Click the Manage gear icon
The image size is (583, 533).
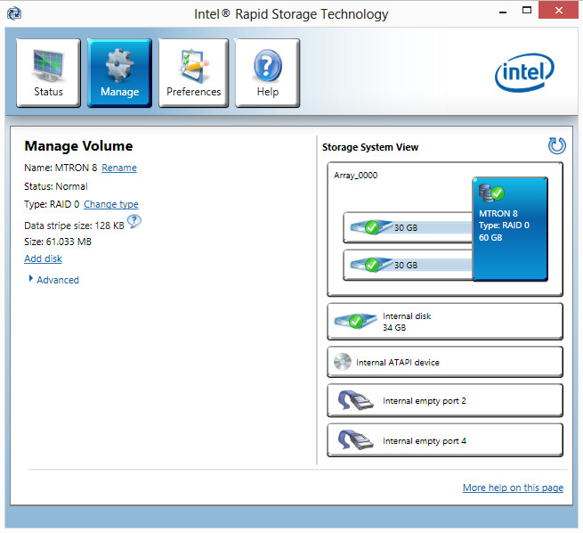click(x=119, y=65)
